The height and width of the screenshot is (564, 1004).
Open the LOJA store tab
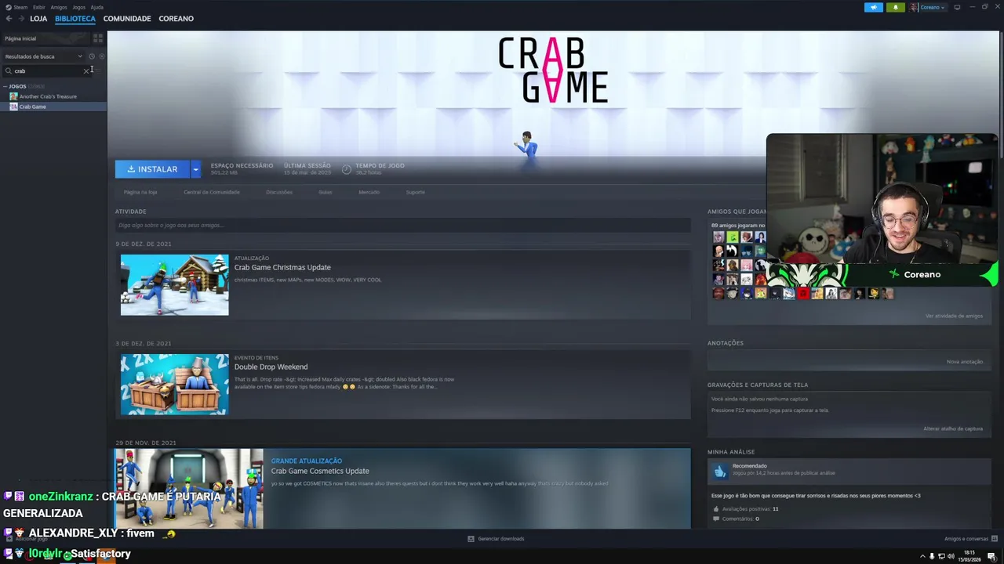click(x=38, y=18)
